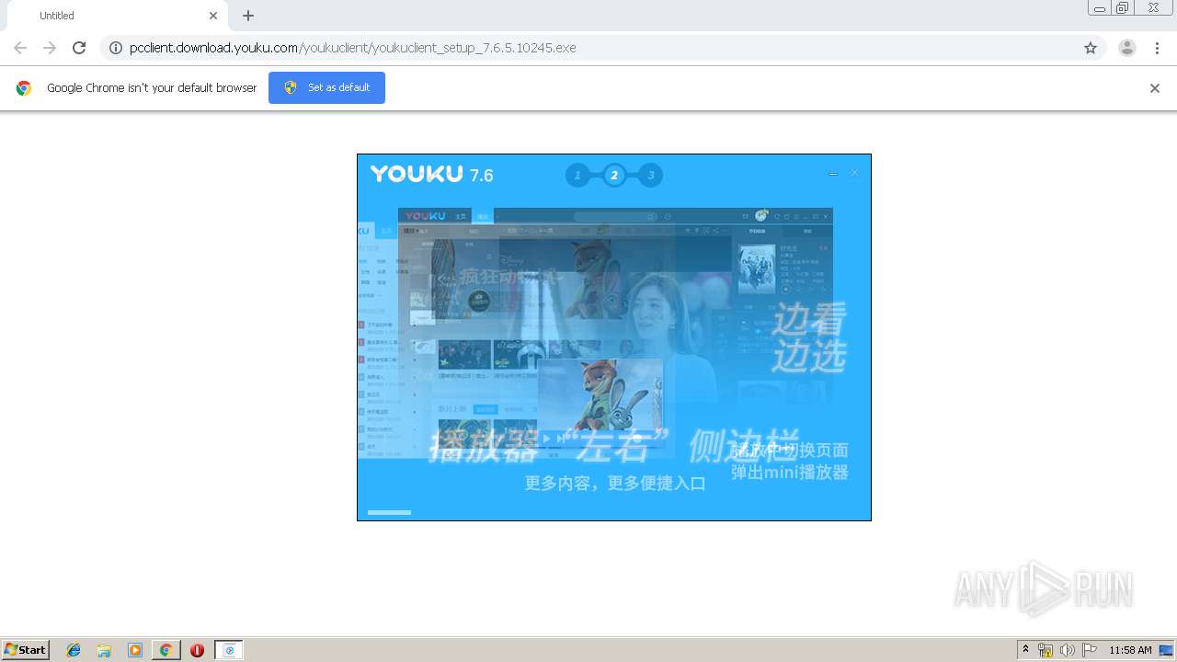Viewport: 1177px width, 662px height.
Task: Bookmark this page with star
Action: [x=1091, y=48]
